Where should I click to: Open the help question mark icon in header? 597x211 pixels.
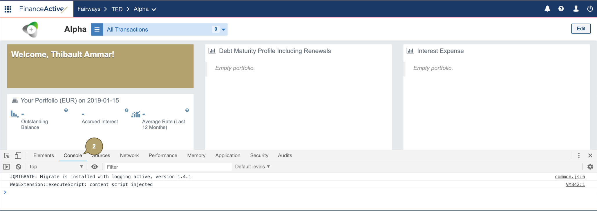coord(561,9)
